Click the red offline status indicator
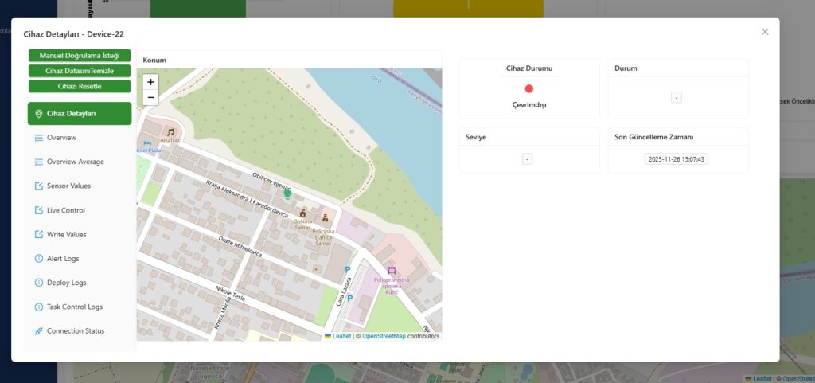815x383 pixels. tap(529, 88)
